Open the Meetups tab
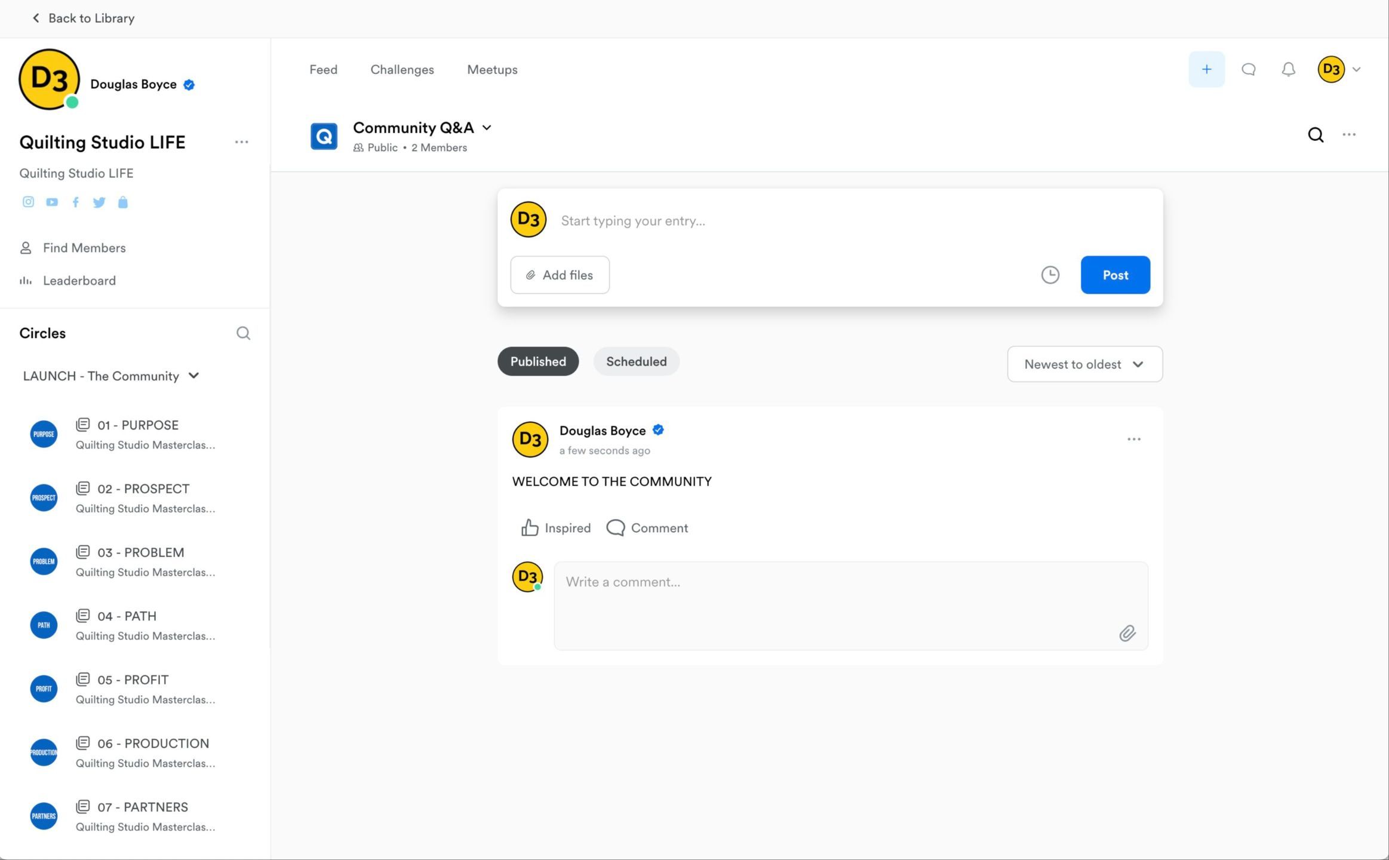 [492, 69]
